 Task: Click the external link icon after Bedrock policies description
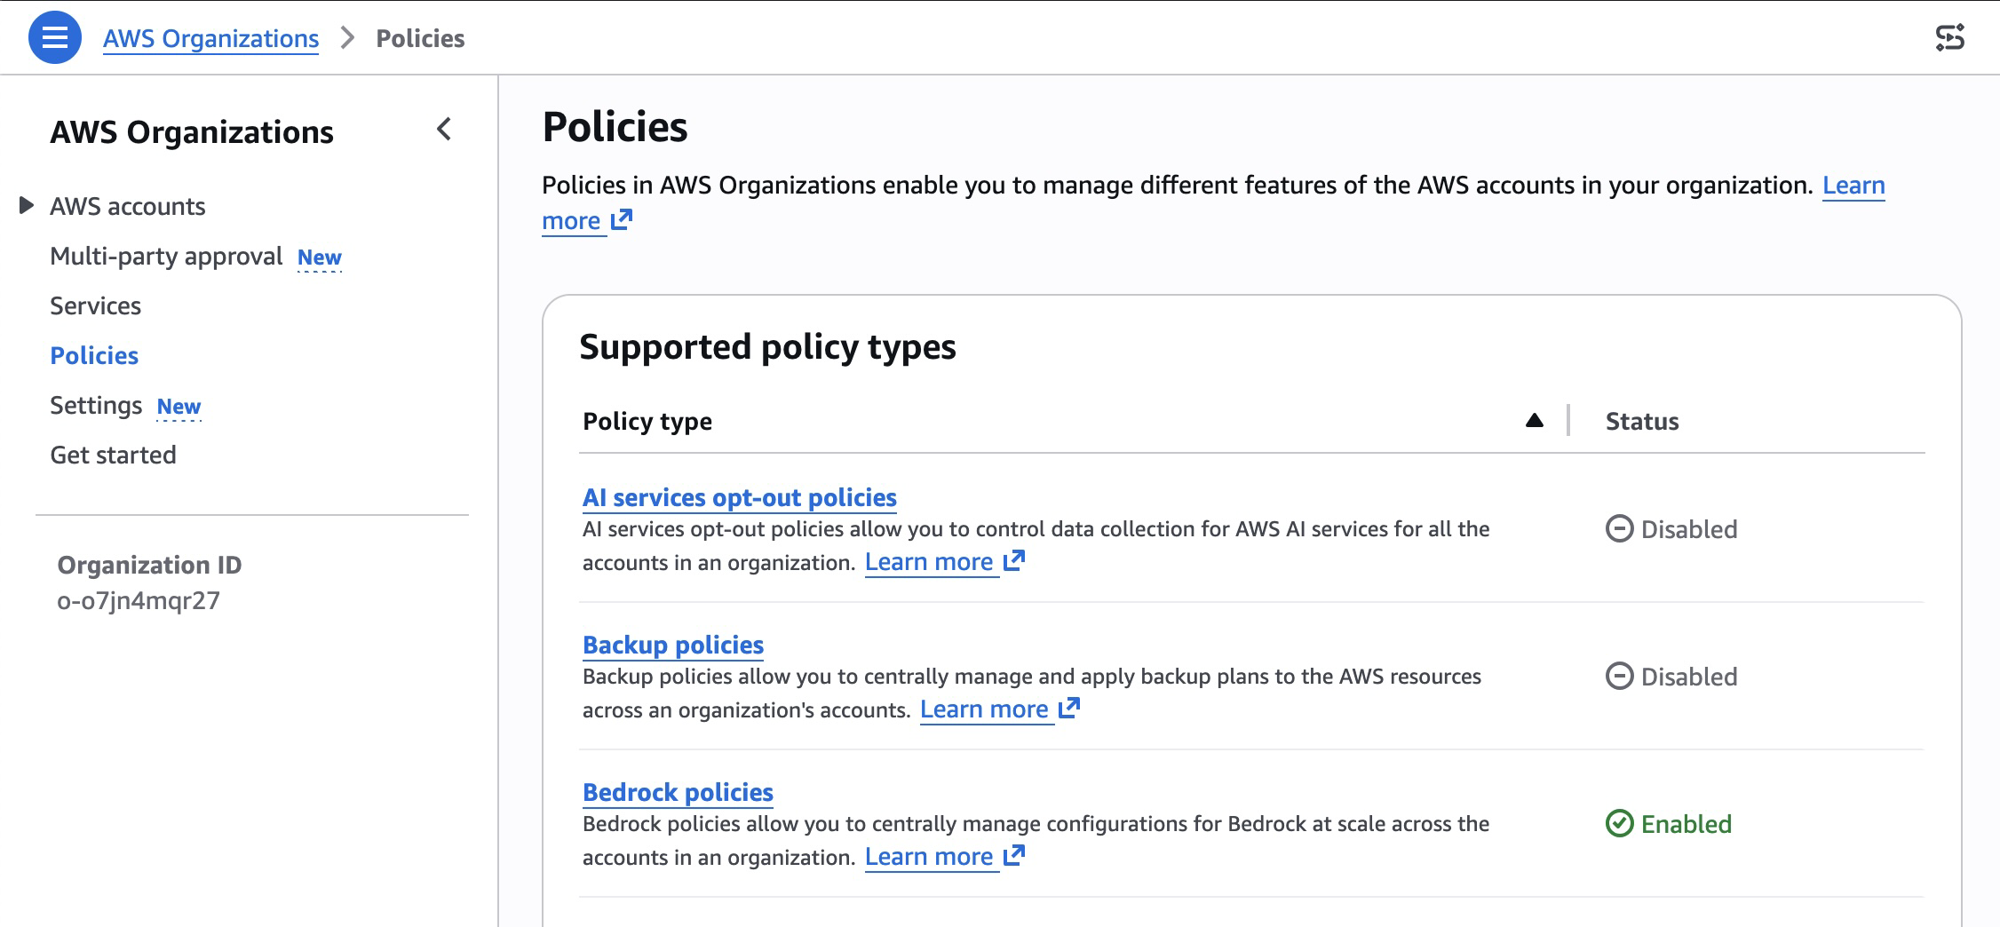(x=1015, y=855)
